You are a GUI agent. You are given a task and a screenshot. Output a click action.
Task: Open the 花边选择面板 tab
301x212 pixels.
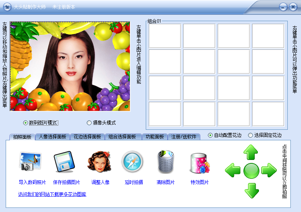(87, 137)
